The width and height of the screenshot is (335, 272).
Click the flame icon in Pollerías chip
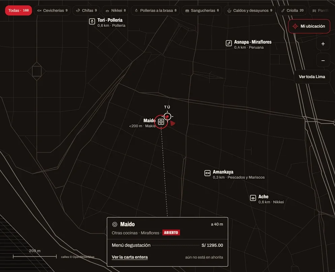(136, 10)
